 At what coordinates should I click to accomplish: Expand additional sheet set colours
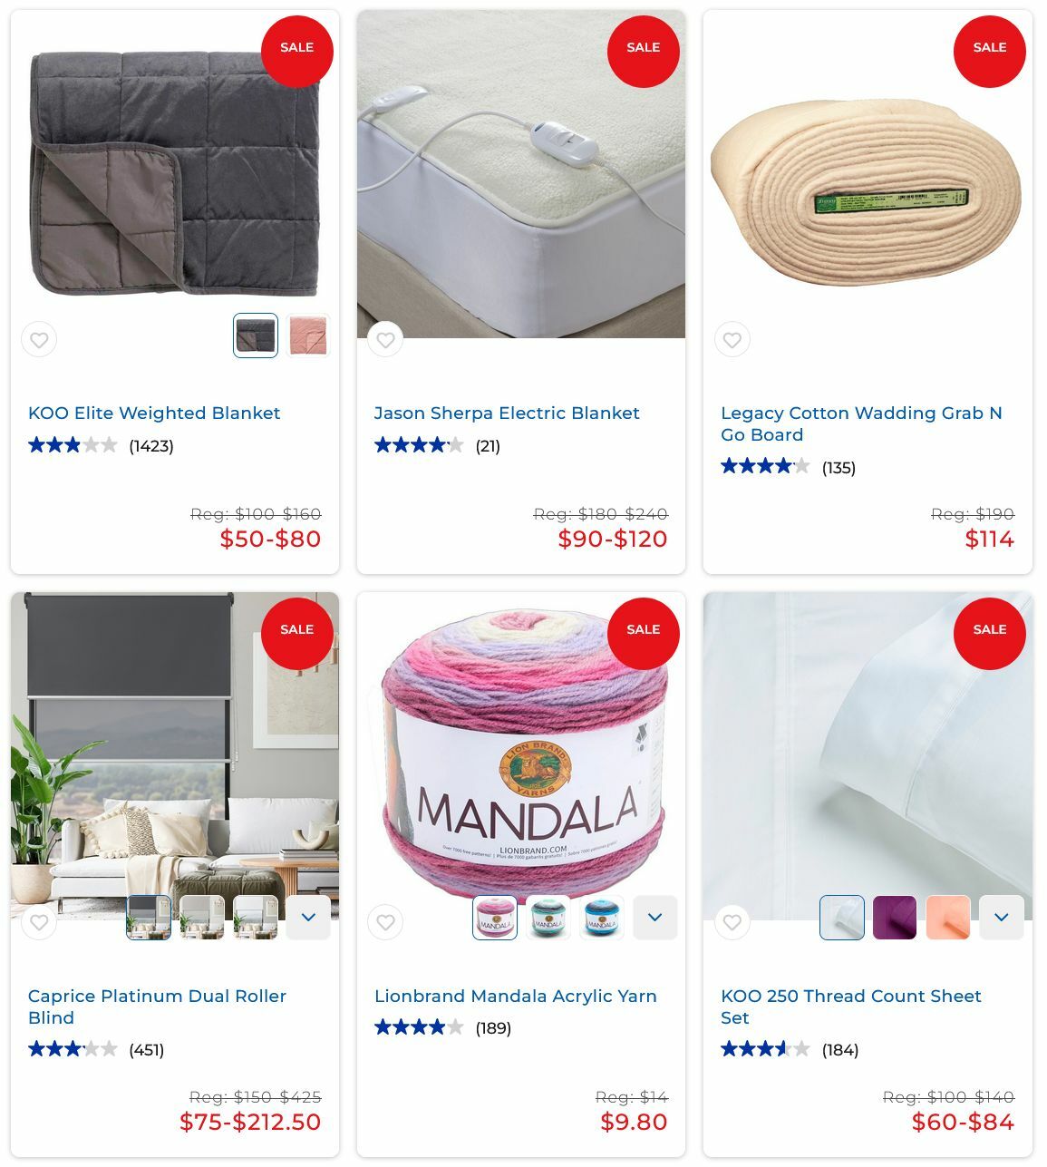point(1002,918)
